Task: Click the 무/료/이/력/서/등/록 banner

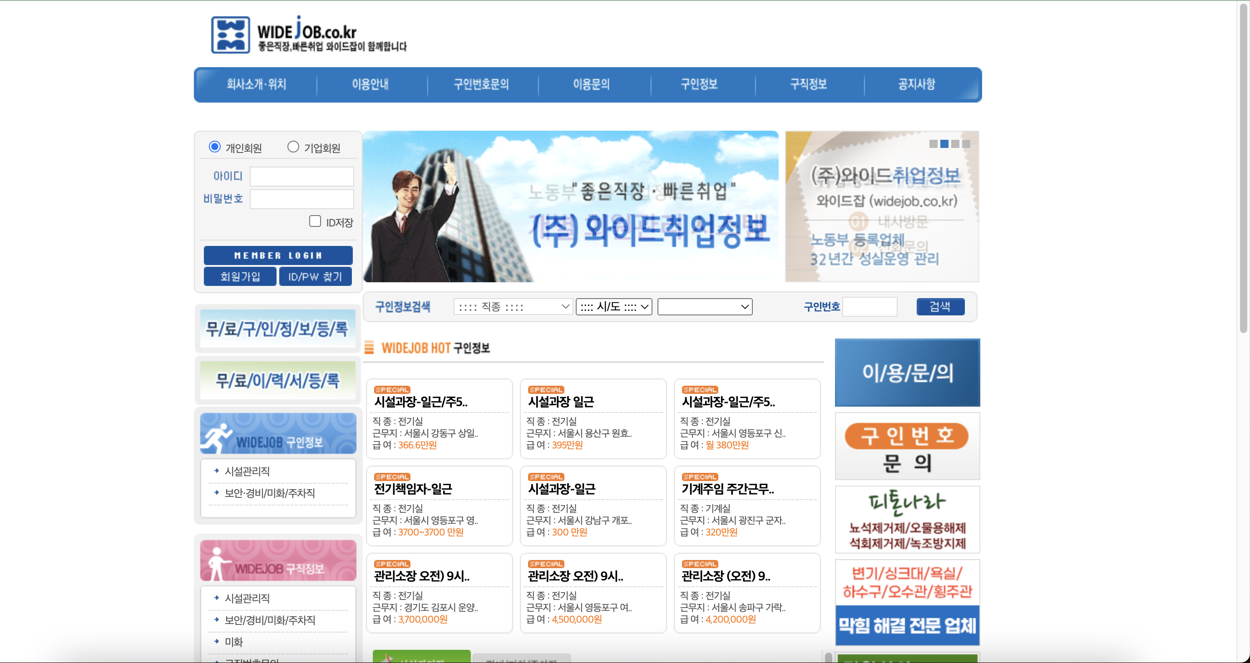Action: point(277,380)
